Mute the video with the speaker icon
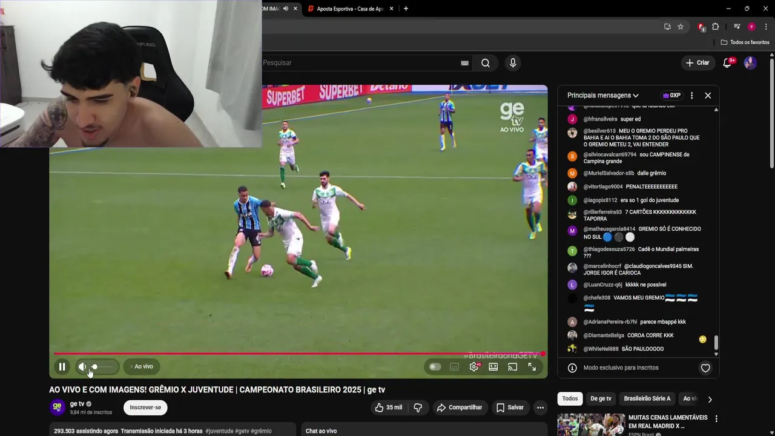This screenshot has height=436, width=775. (82, 366)
